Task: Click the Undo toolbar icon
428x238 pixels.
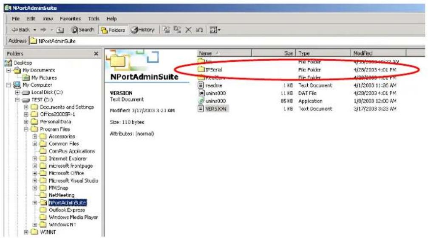Action: pos(199,30)
